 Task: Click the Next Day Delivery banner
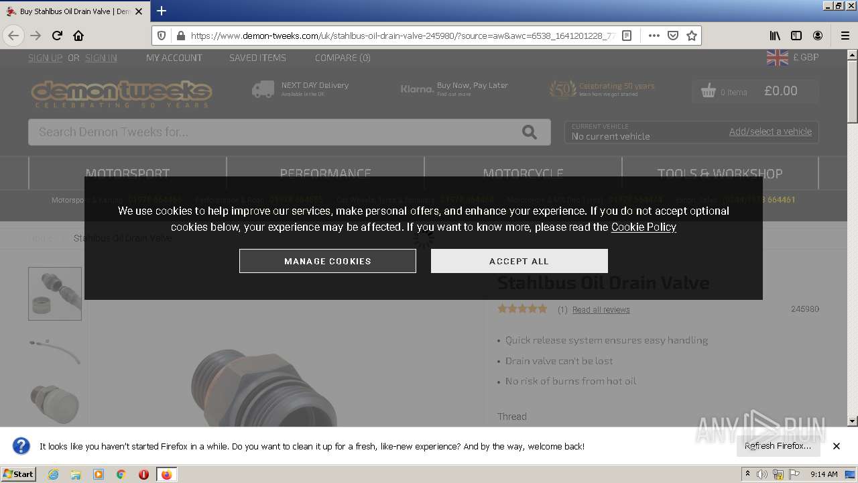(x=300, y=89)
